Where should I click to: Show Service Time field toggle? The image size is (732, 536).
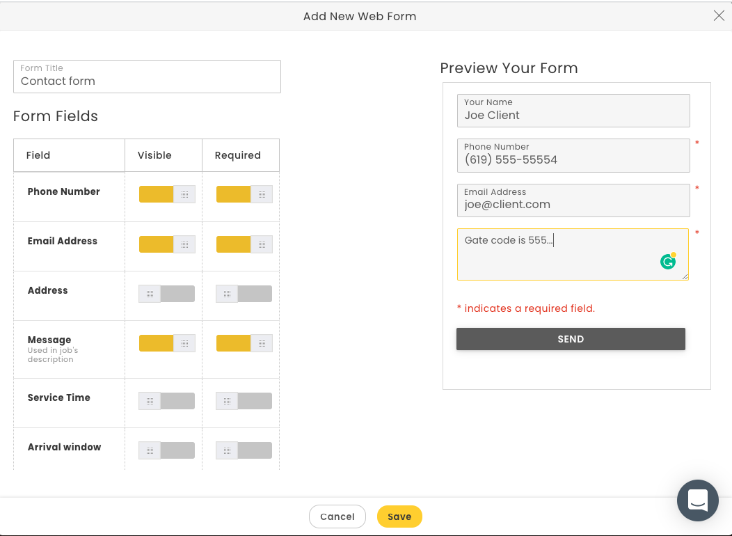click(x=167, y=401)
